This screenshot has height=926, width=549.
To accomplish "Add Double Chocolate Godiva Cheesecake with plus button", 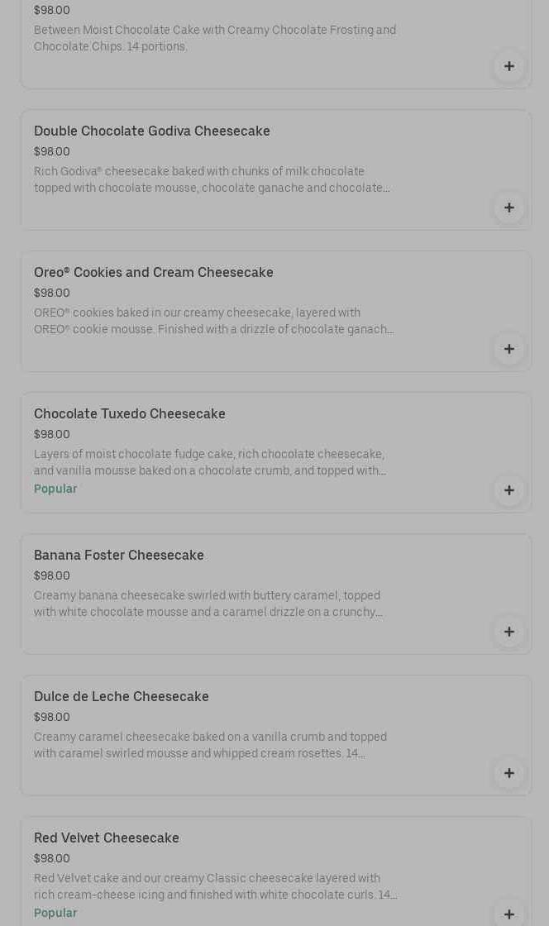I will pos(508,208).
